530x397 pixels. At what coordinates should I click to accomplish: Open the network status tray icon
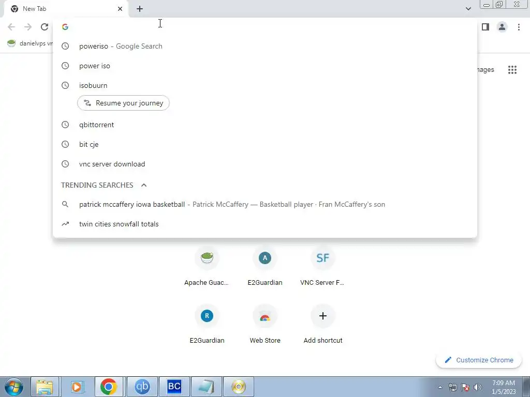452,387
